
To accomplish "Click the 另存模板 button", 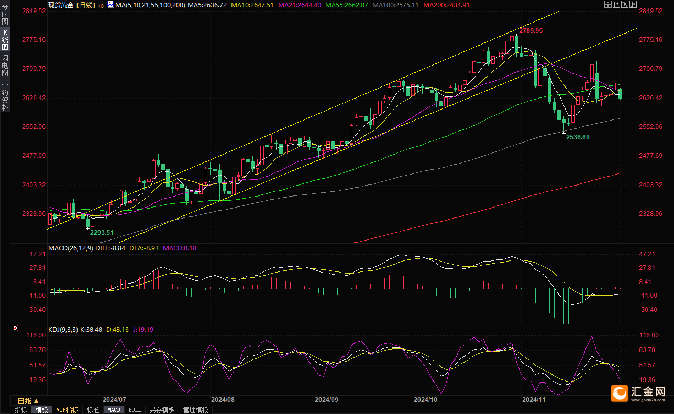I will (x=162, y=410).
